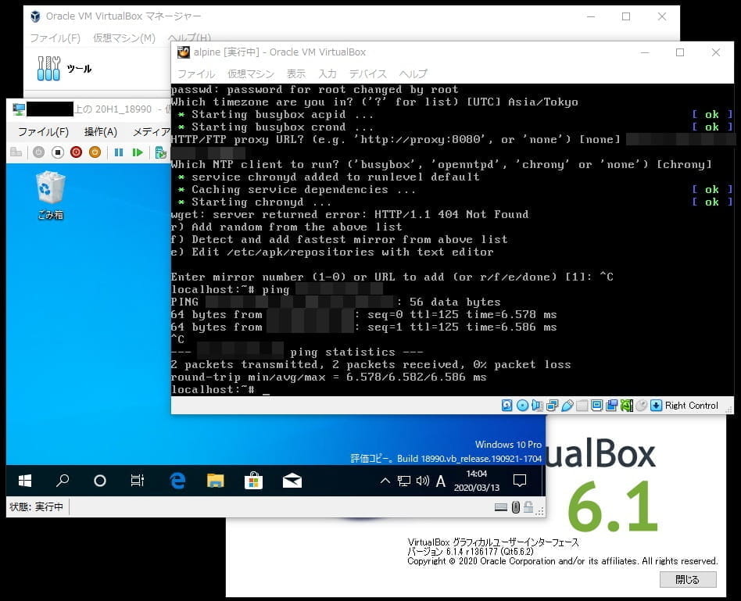
Task: Close the alpine VM window
Action: (x=716, y=52)
